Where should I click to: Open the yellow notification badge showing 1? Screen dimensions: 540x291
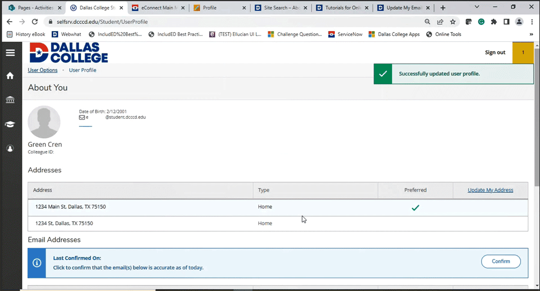click(523, 52)
